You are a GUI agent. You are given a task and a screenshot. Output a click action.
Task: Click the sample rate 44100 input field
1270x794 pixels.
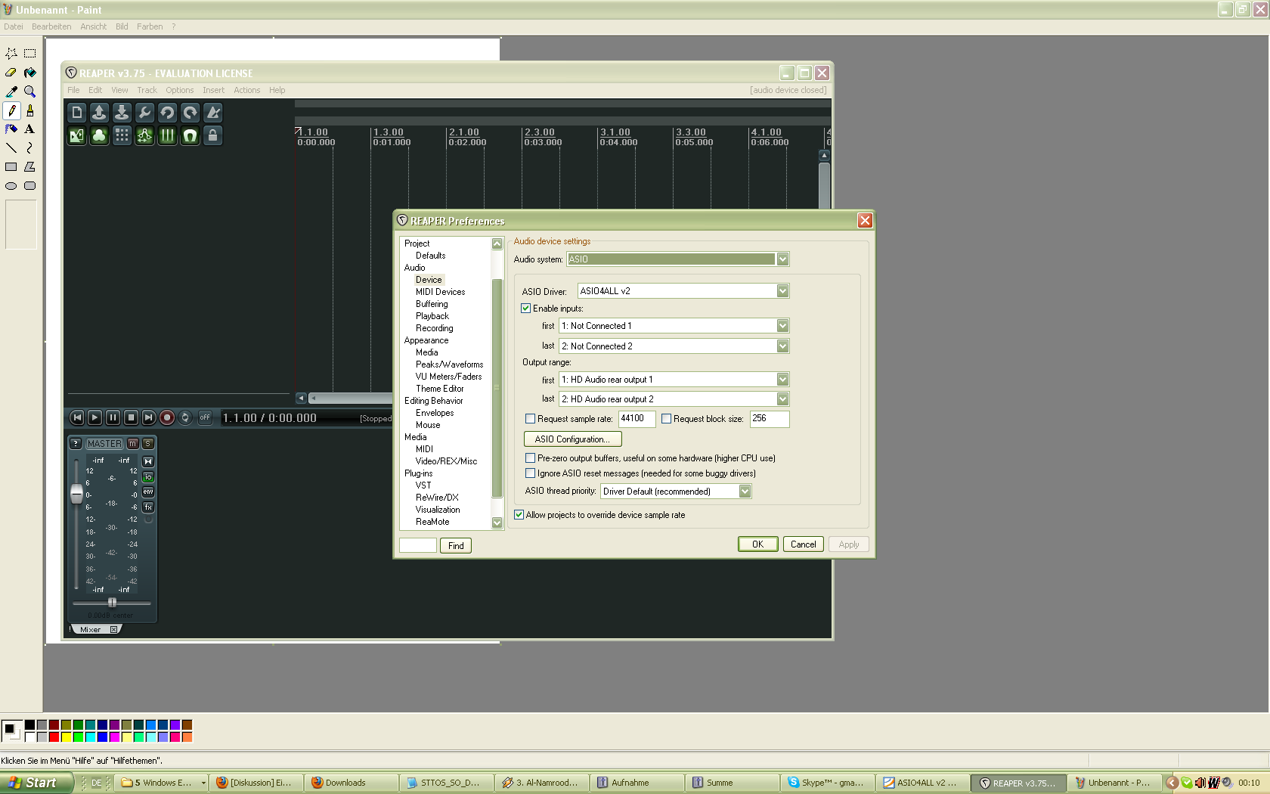[x=637, y=419]
